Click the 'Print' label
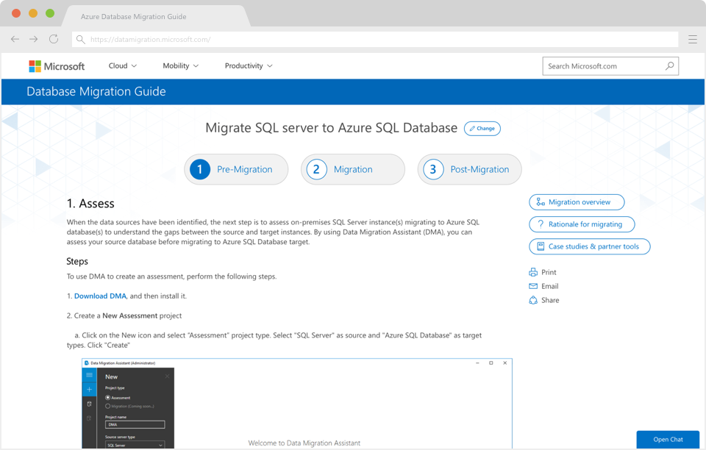The width and height of the screenshot is (706, 450). (x=549, y=272)
